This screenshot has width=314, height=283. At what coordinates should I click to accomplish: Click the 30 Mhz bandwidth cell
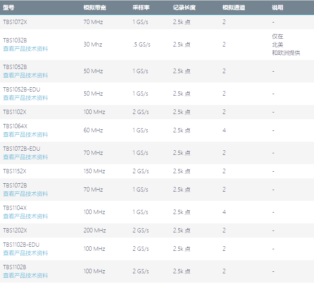point(93,45)
